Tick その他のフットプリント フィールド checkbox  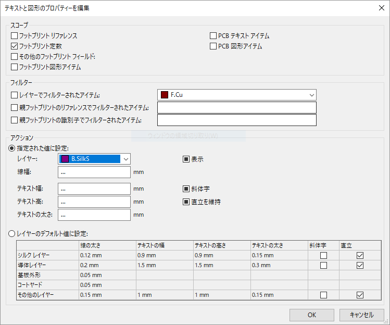15,57
